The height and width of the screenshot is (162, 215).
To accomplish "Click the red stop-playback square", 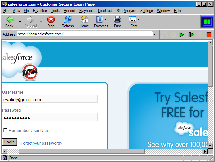I will pos(209,35).
